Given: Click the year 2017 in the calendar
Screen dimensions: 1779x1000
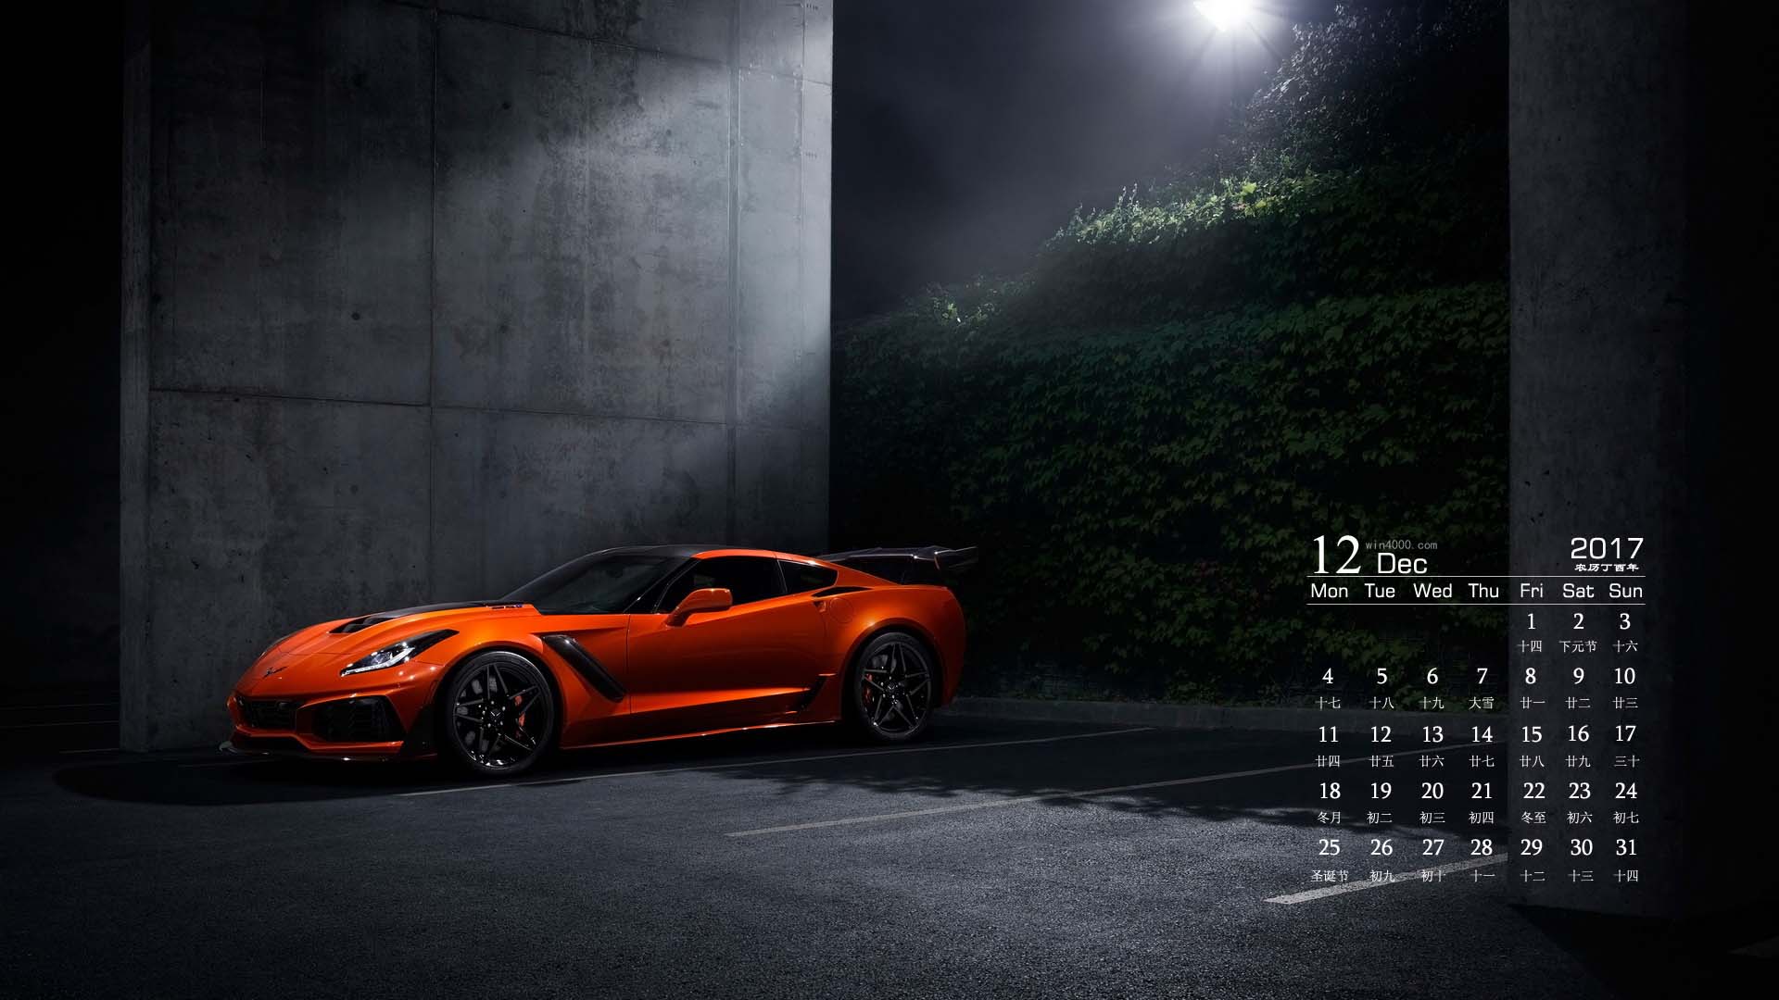Looking at the screenshot, I should tap(1606, 548).
